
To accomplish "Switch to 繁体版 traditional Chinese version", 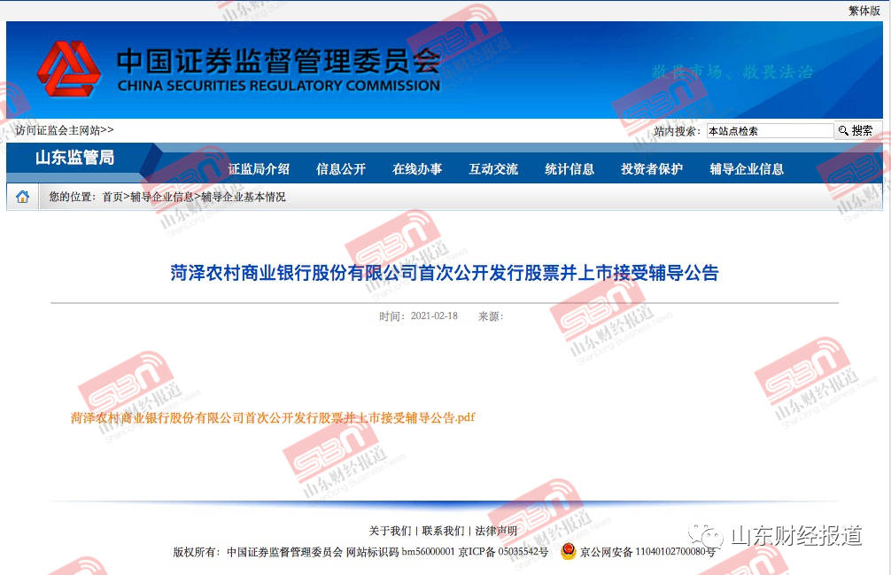I will [864, 11].
